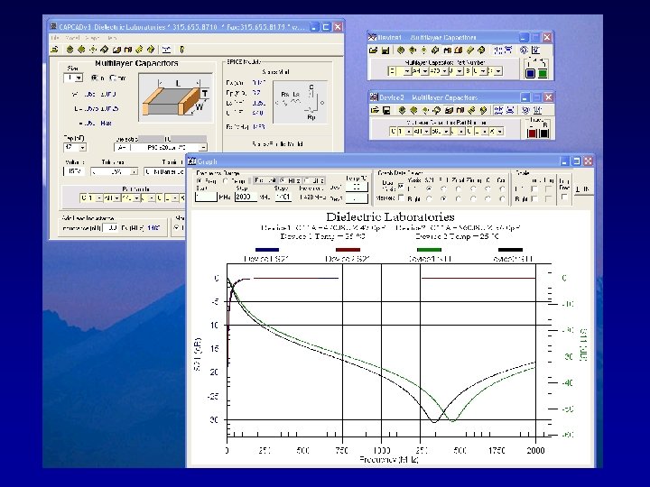This screenshot has width=650, height=487.
Task: Select the Freq radio button in graph range
Action: [x=200, y=179]
